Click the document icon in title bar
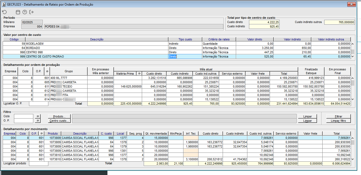The height and width of the screenshot is (175, 361). tap(3, 4)
